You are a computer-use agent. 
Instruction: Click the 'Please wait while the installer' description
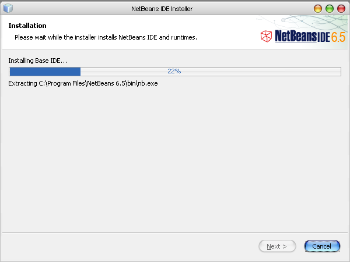105,37
